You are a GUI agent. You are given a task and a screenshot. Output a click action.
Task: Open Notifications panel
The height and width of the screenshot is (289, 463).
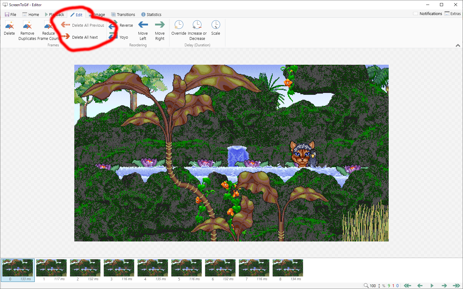[427, 13]
